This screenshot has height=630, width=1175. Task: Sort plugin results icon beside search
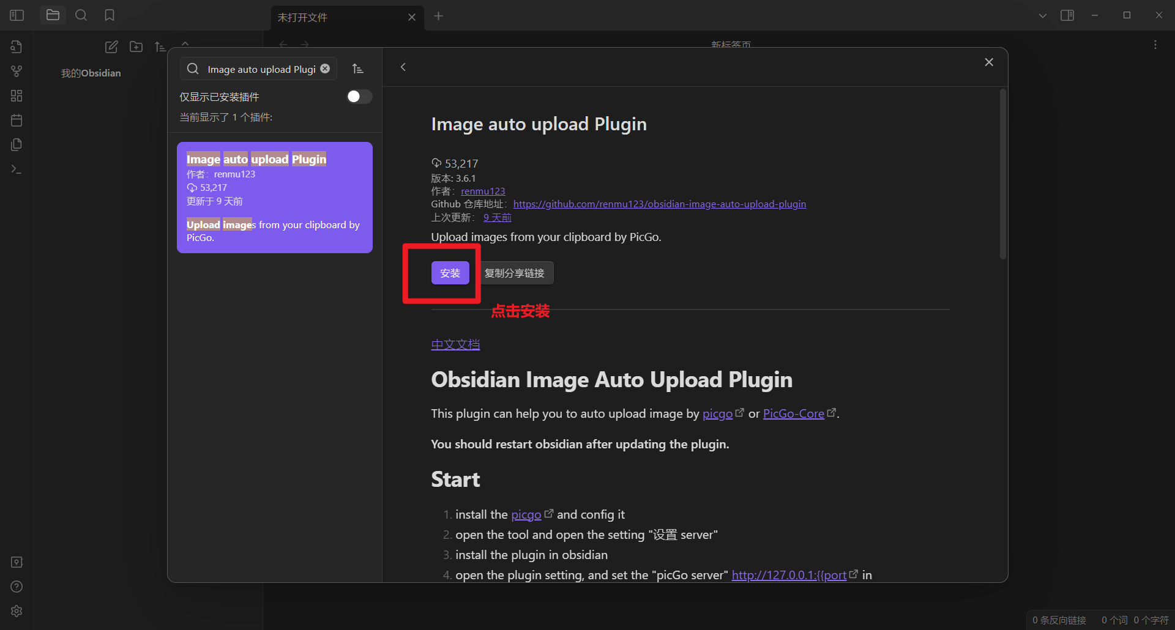pos(358,69)
